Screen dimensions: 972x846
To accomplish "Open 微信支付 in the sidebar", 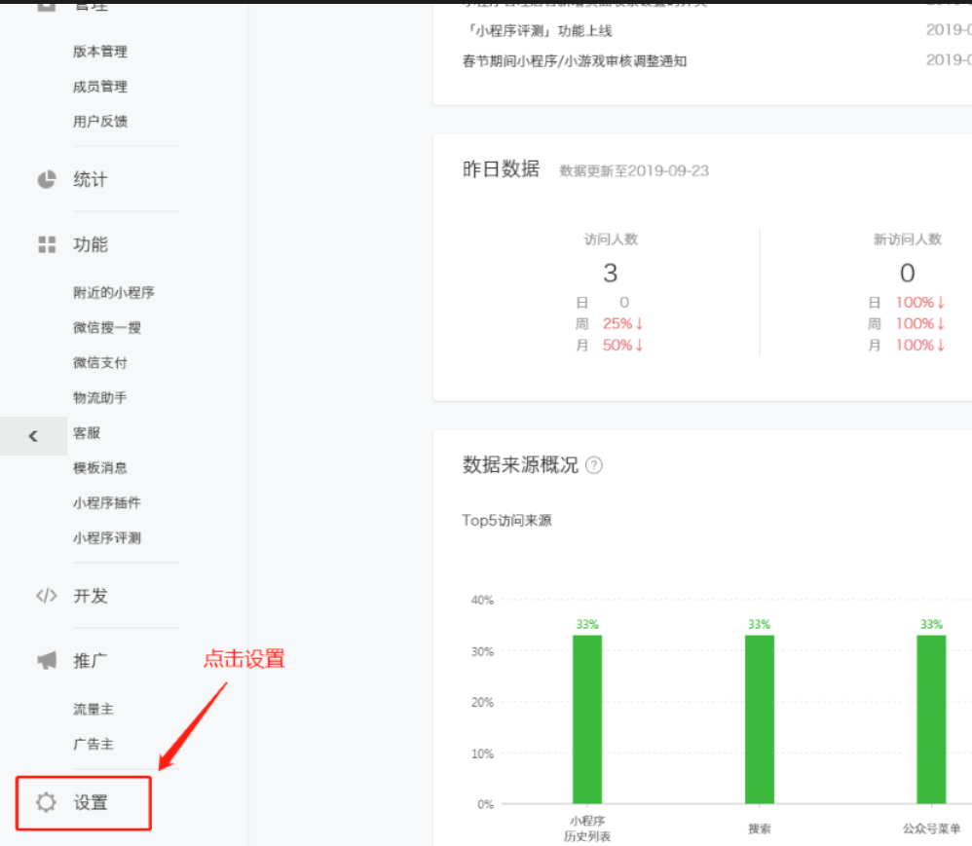I will tap(100, 362).
